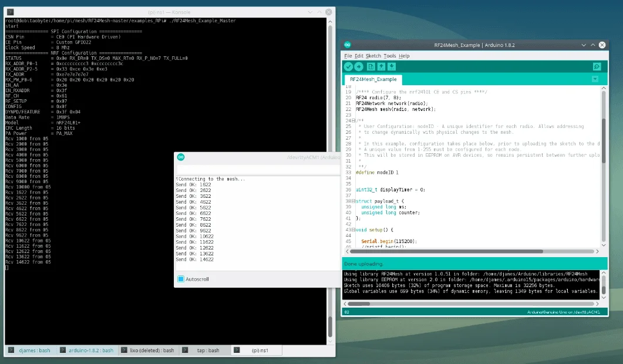Click the console output scroll-down arrow
Image resolution: width=623 pixels, height=364 pixels.
604,297
